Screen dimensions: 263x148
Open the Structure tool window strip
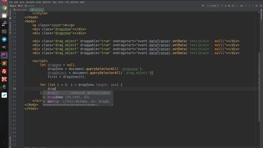10,28
